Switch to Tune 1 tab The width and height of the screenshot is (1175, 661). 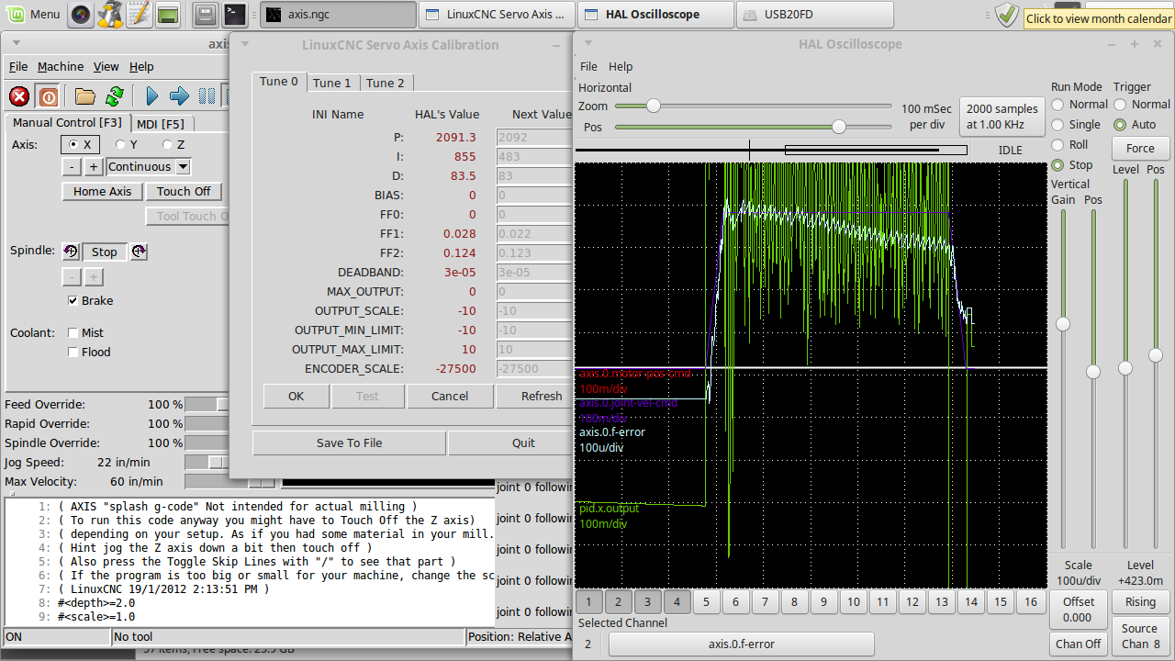pyautogui.click(x=332, y=83)
